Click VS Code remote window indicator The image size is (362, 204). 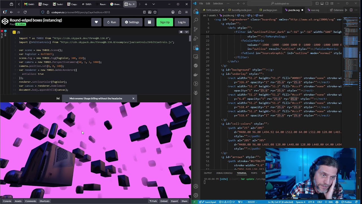click(194, 202)
